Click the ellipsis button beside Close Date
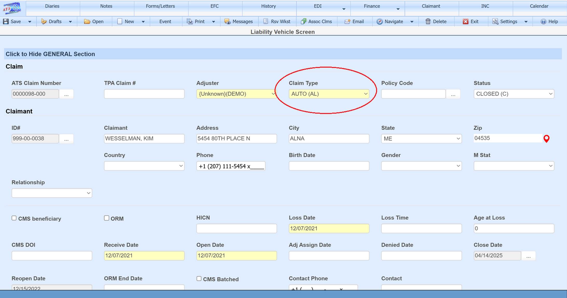567x298 pixels. point(528,256)
